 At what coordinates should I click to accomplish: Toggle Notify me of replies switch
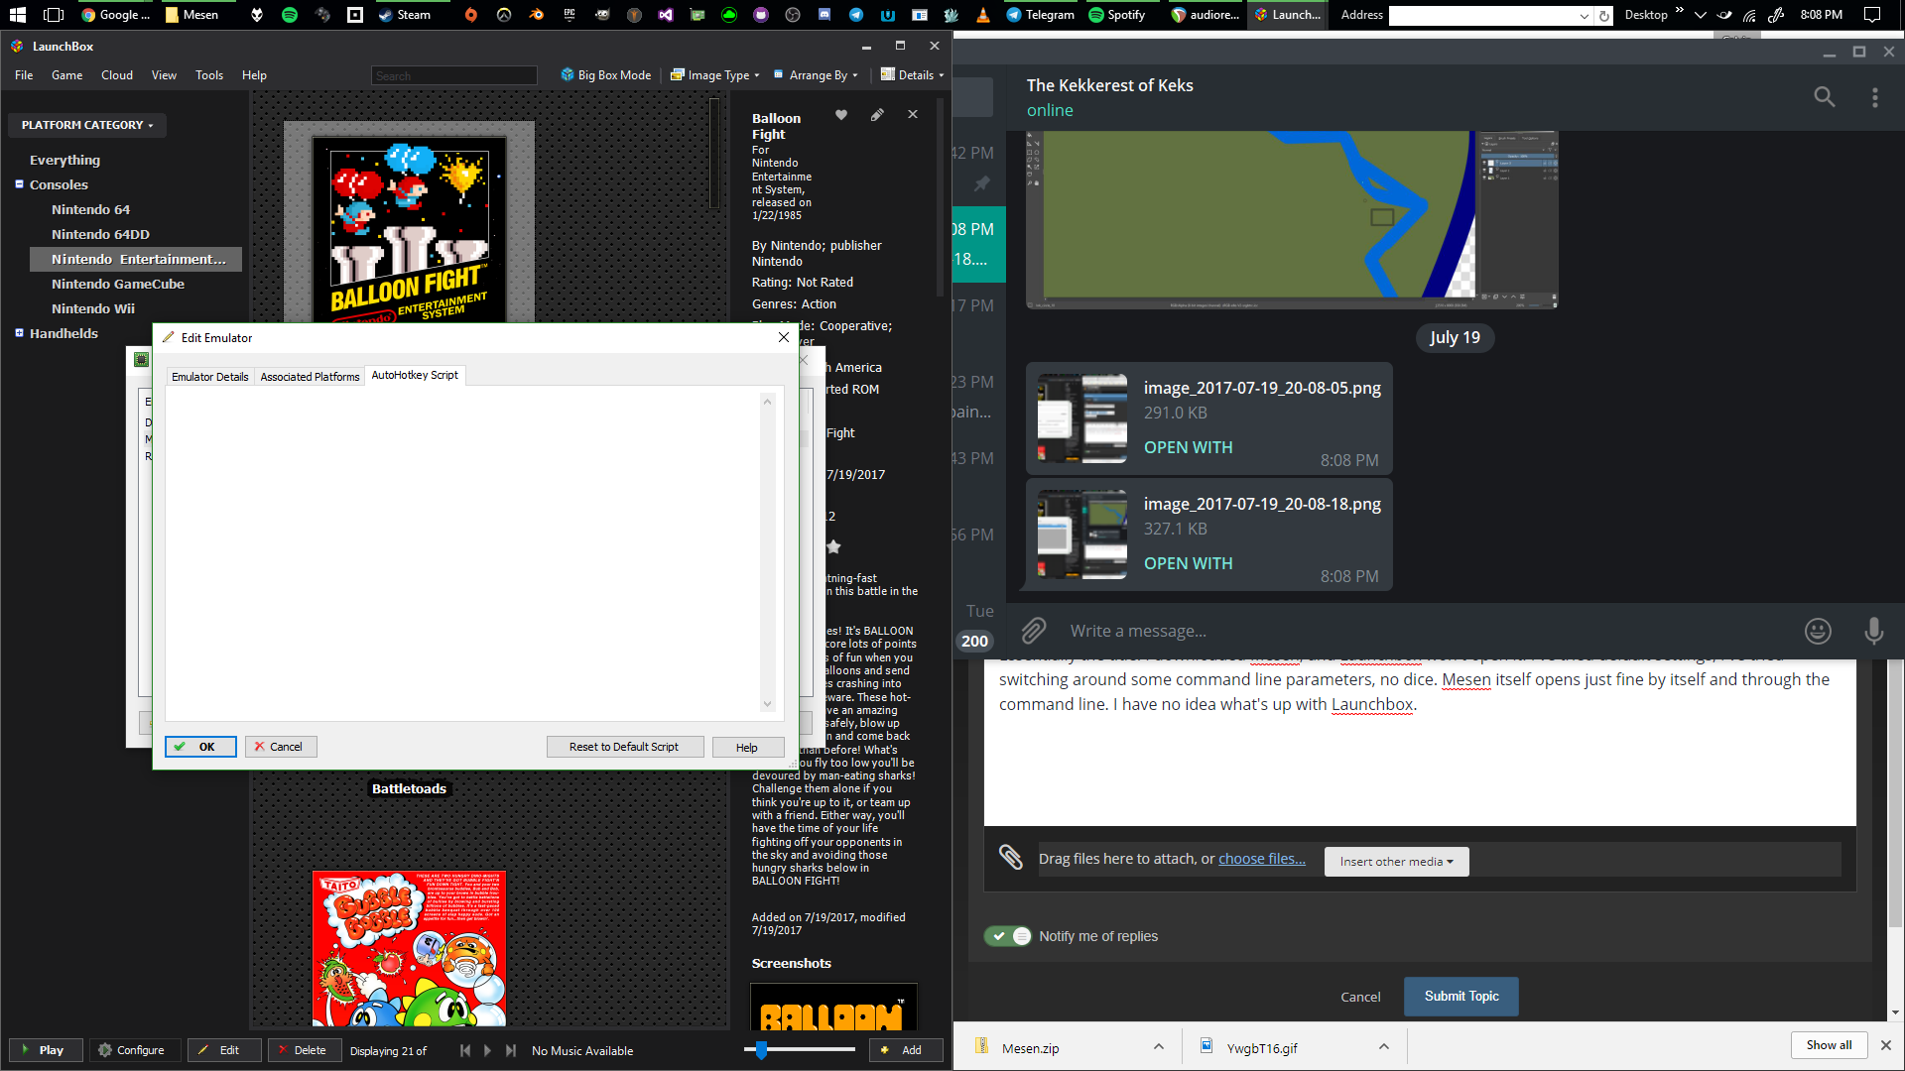[x=1007, y=936]
